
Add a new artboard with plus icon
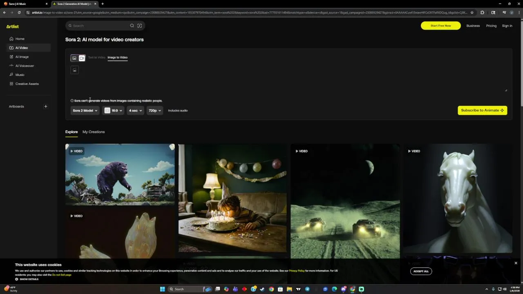46,107
